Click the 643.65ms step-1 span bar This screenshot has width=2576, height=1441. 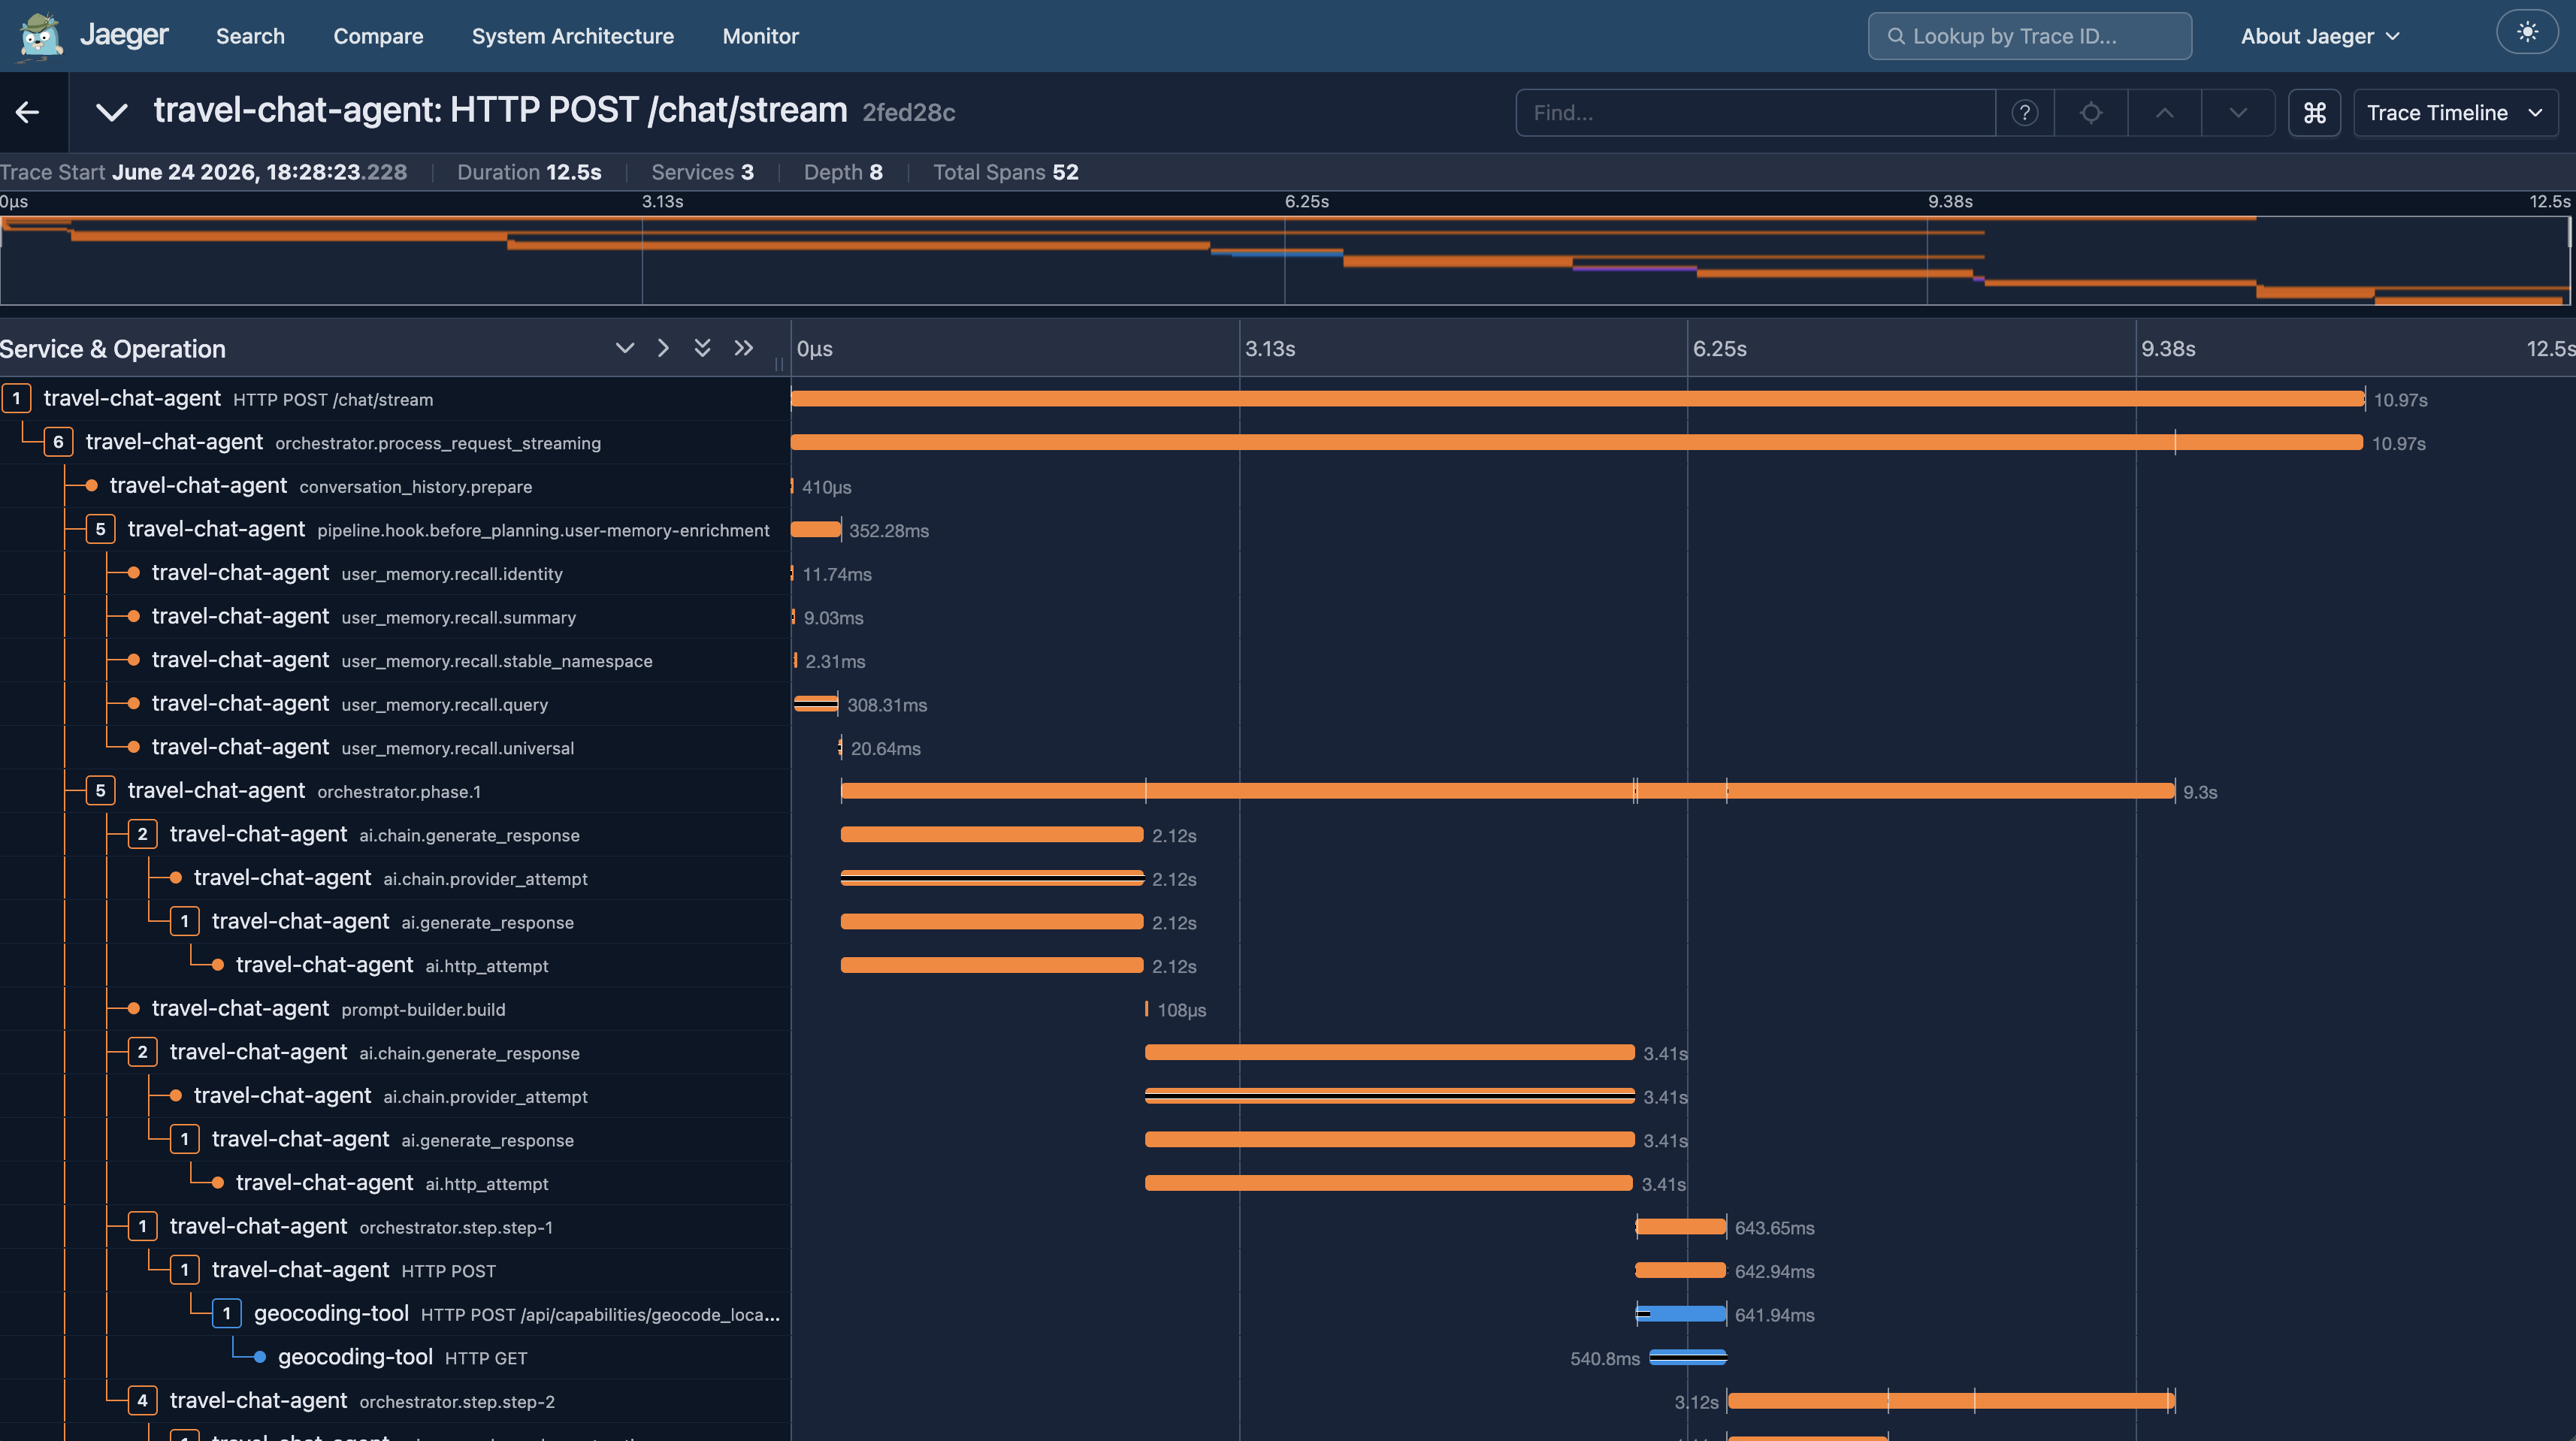pyautogui.click(x=1681, y=1227)
